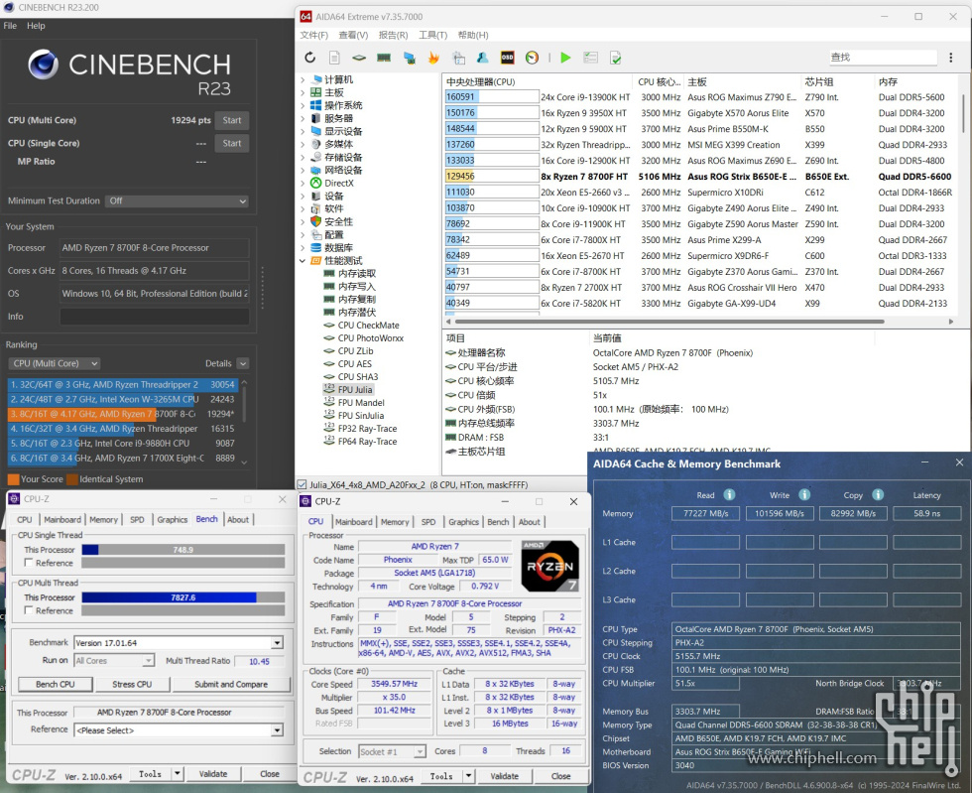Image resolution: width=972 pixels, height=793 pixels.
Task: Click the checklist results icon in AIDA64 toolbar
Action: [590, 58]
